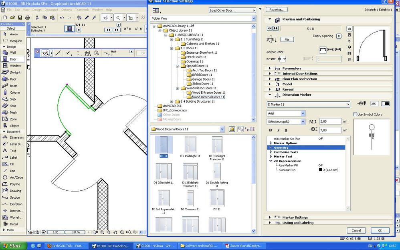Open the D Marker 11 dropdown
Viewport: 400px width, 250px height.
coord(309,104)
